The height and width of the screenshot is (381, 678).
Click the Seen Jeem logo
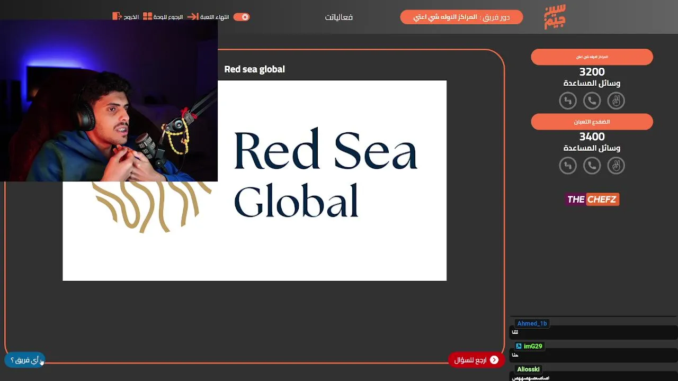(555, 17)
